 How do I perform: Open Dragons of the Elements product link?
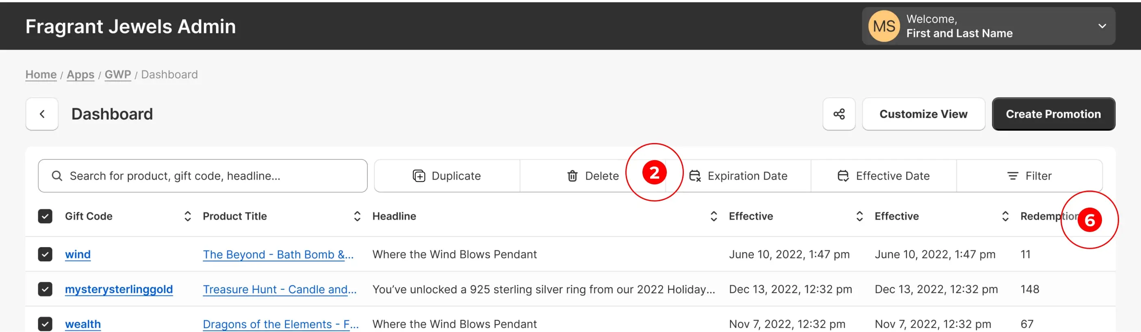[x=281, y=324]
